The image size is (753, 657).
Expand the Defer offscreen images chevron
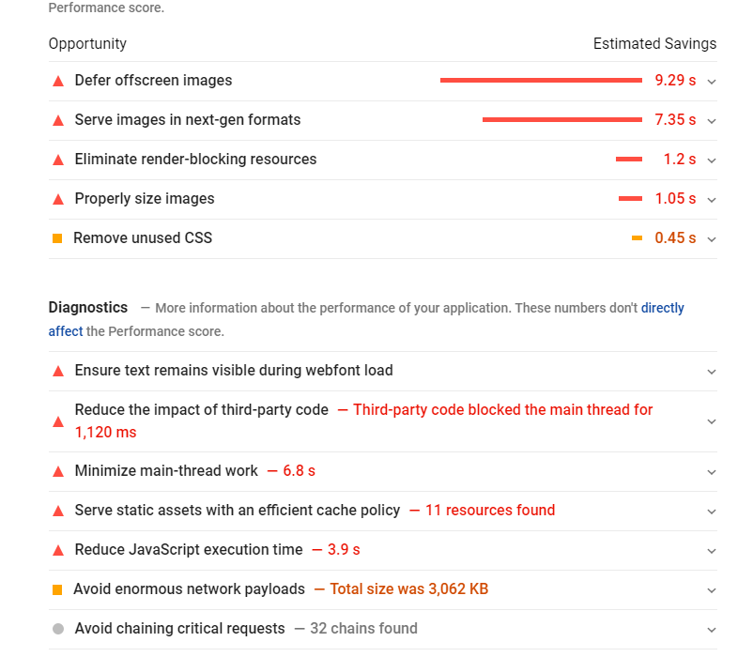point(712,82)
